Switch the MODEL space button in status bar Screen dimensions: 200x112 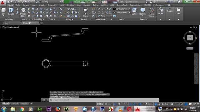point(100,104)
